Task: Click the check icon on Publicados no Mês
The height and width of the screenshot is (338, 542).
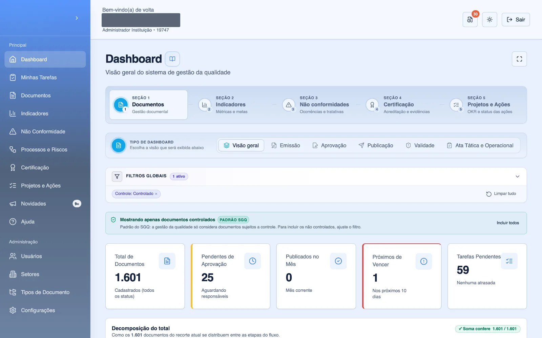Action: (x=338, y=261)
